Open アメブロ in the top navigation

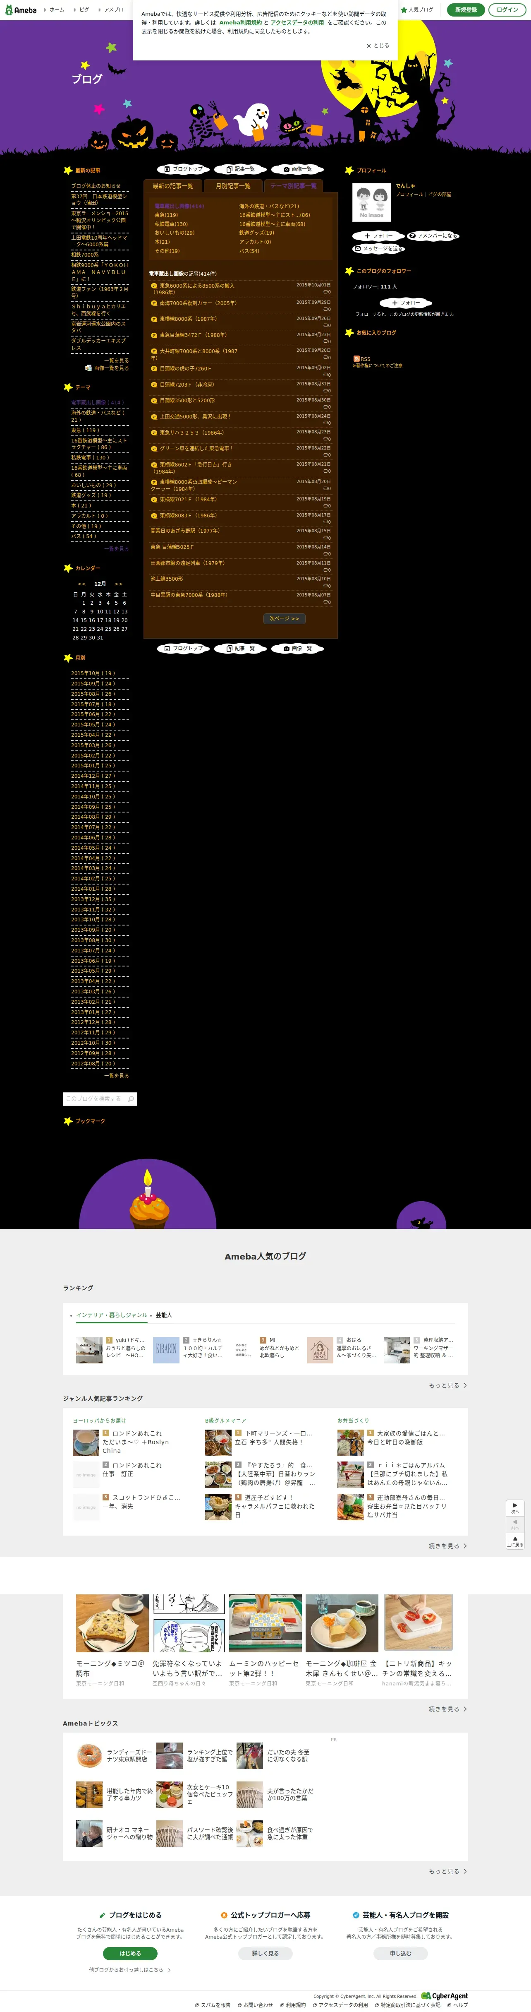tap(114, 10)
